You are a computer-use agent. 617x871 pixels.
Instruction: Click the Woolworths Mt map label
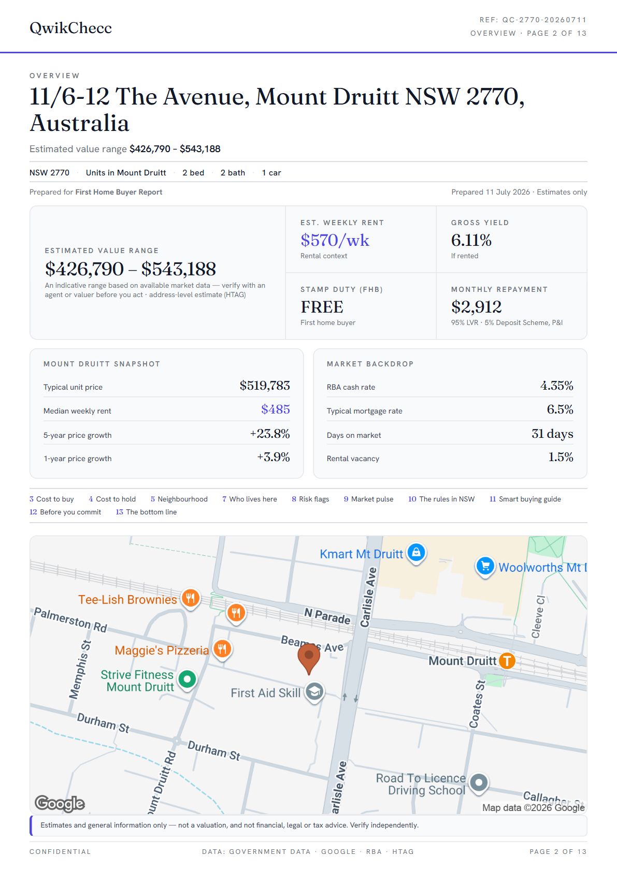(x=542, y=567)
